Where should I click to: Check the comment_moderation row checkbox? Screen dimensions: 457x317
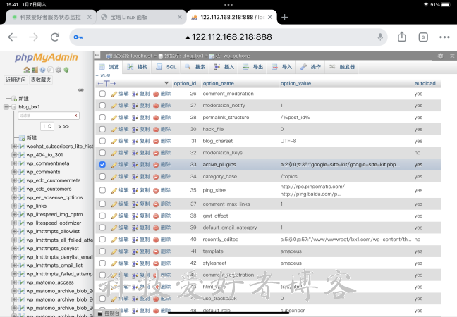point(102,94)
